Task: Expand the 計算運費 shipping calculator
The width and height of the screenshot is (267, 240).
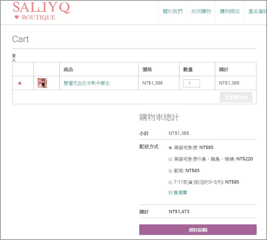Action: (x=178, y=193)
